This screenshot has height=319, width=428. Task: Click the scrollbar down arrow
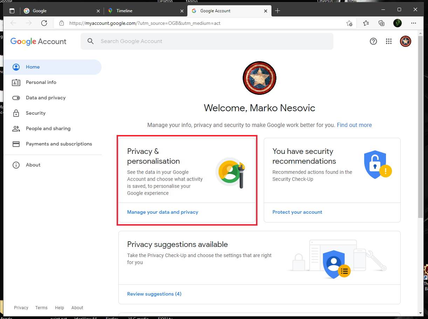420,313
